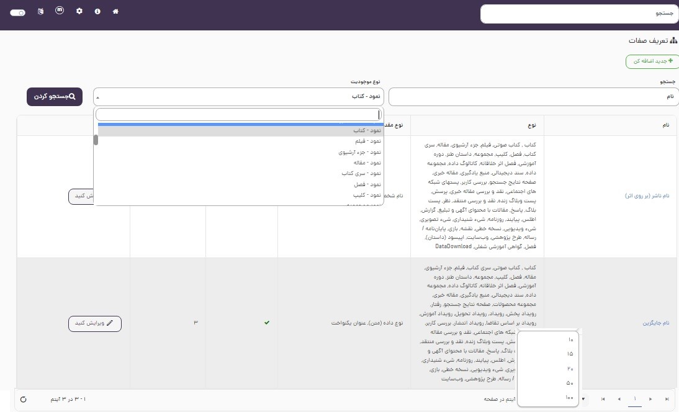Select 50 items per page
The width and height of the screenshot is (679, 412).
[570, 383]
